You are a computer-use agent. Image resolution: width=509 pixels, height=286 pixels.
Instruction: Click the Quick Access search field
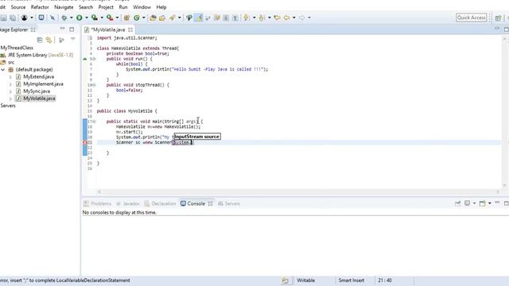point(472,17)
